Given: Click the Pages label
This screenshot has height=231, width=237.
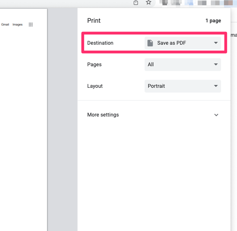Looking at the screenshot, I should [x=94, y=65].
